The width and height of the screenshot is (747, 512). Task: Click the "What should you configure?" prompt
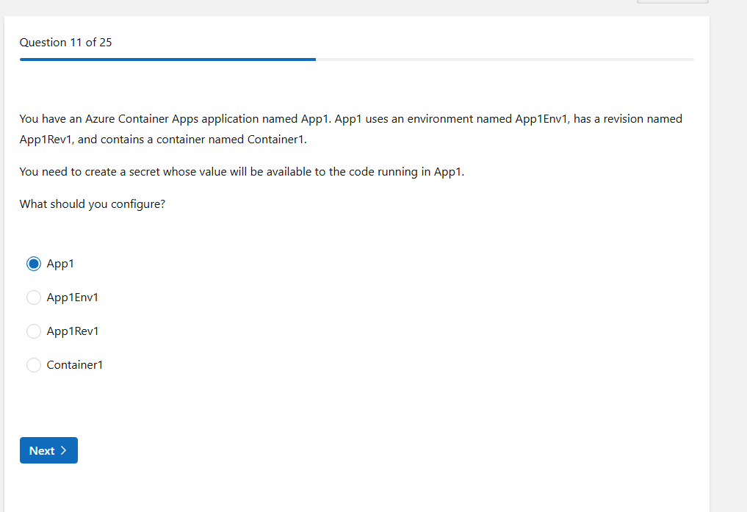93,204
